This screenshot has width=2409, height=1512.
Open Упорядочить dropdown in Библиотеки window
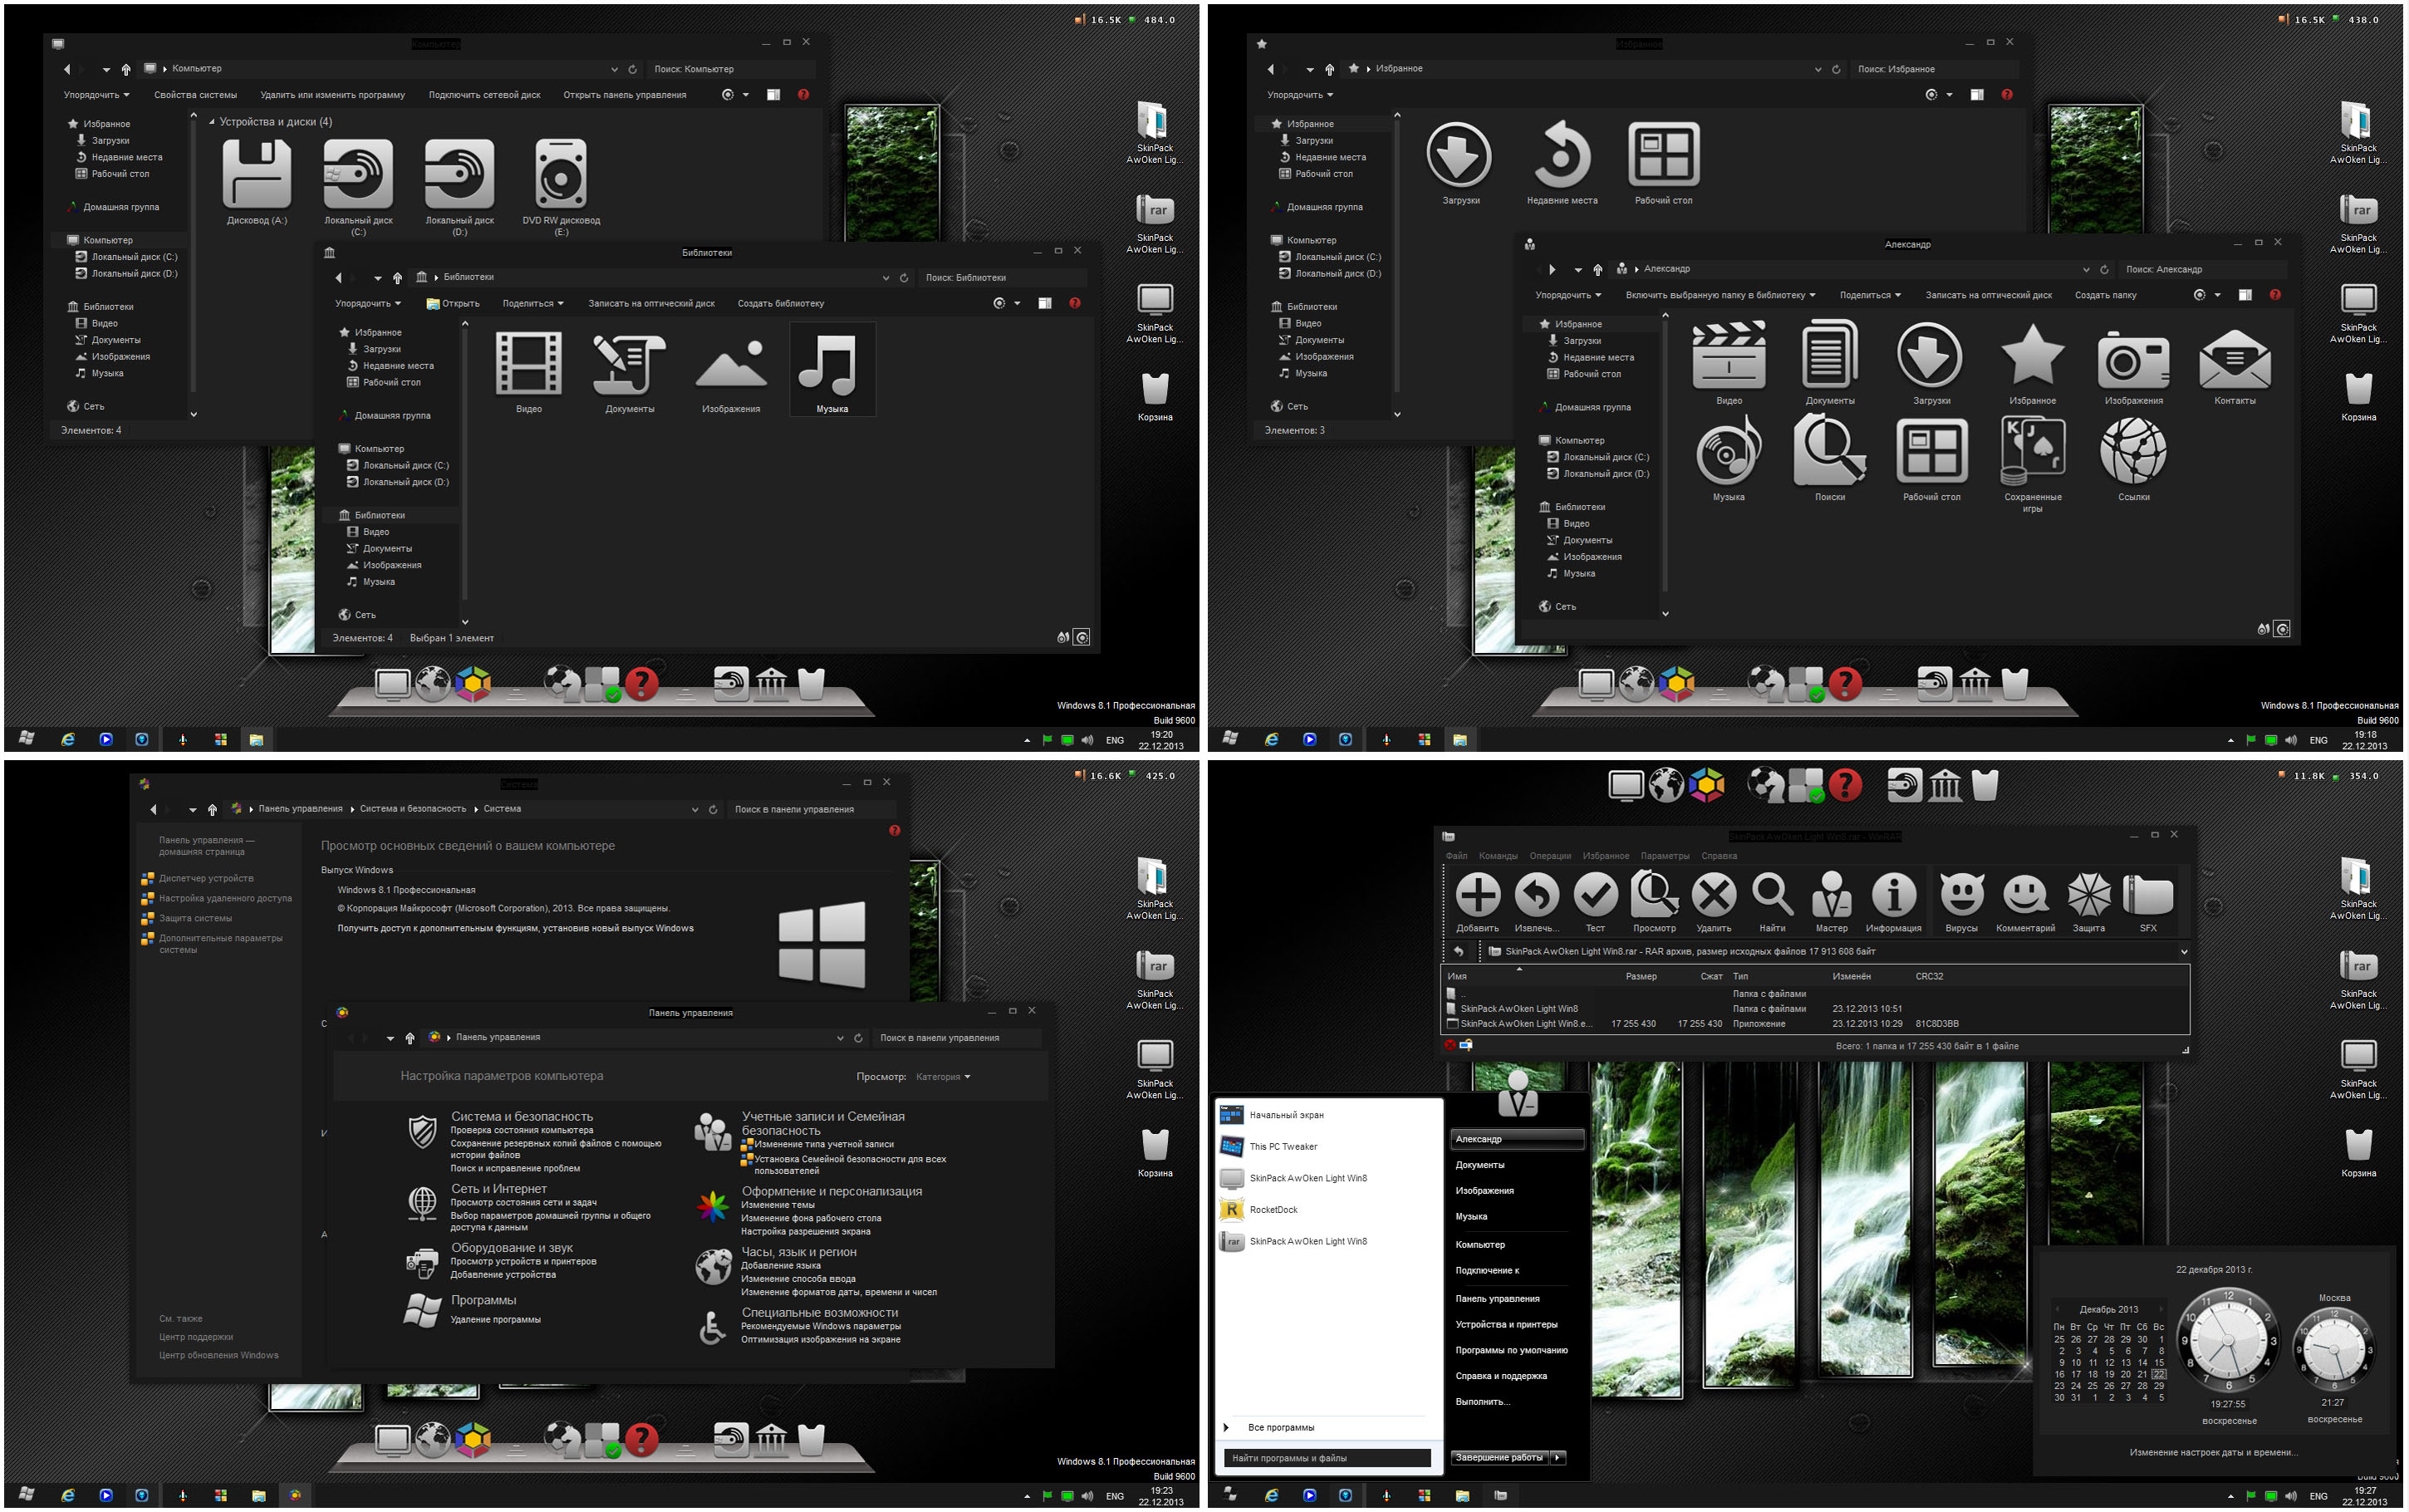(367, 303)
